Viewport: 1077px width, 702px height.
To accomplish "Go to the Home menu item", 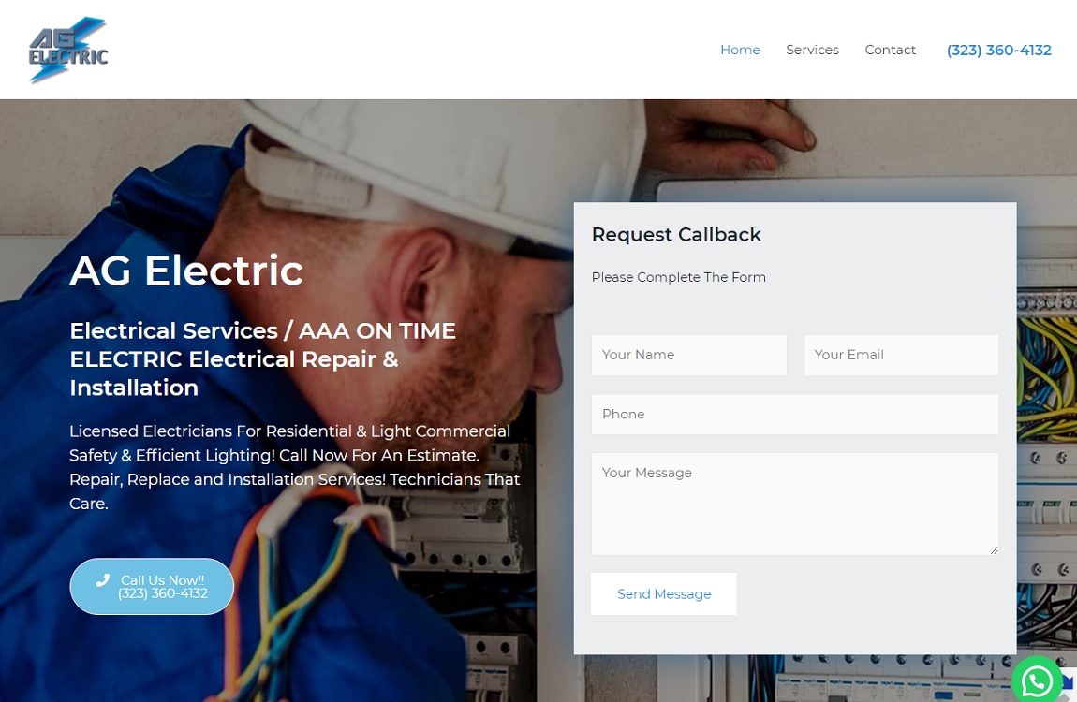I will [x=740, y=50].
